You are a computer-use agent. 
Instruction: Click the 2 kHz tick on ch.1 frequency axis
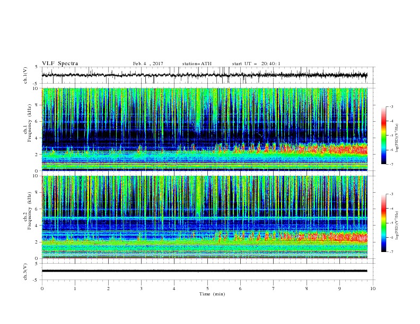click(37, 155)
